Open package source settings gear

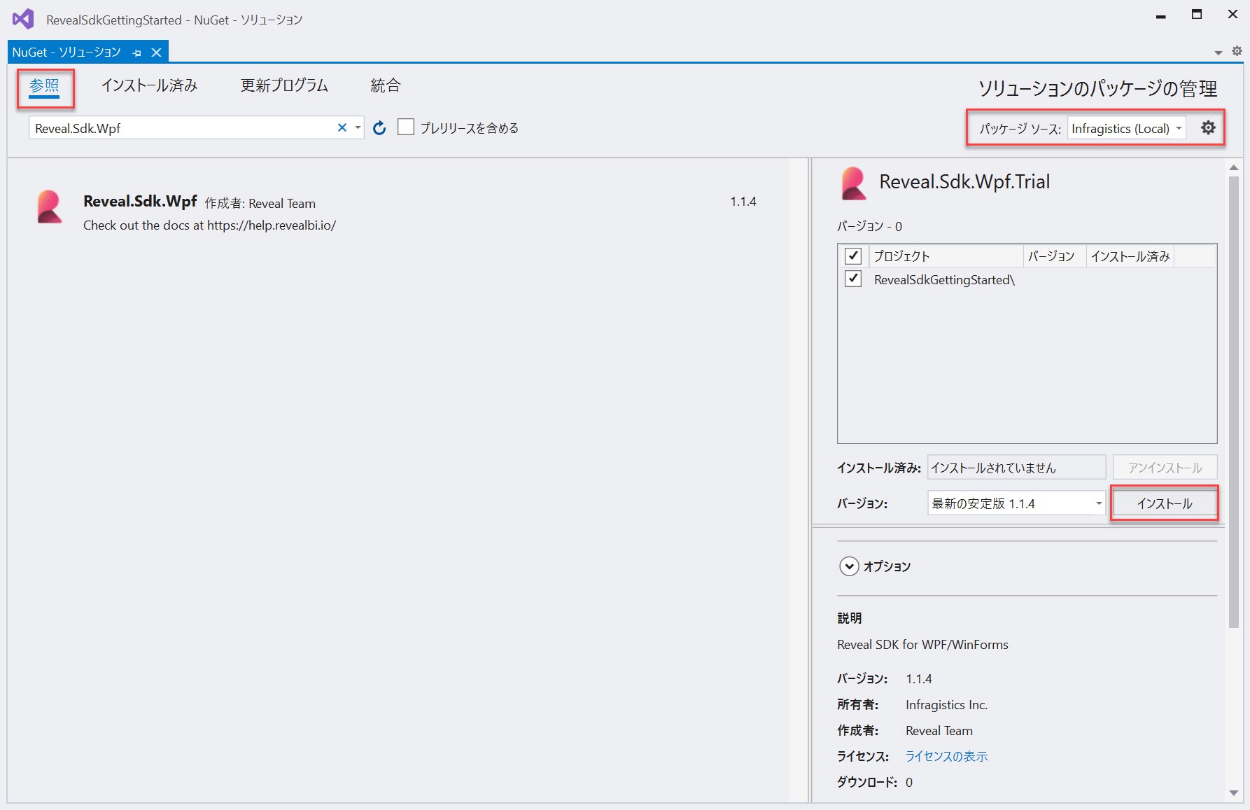pyautogui.click(x=1208, y=127)
